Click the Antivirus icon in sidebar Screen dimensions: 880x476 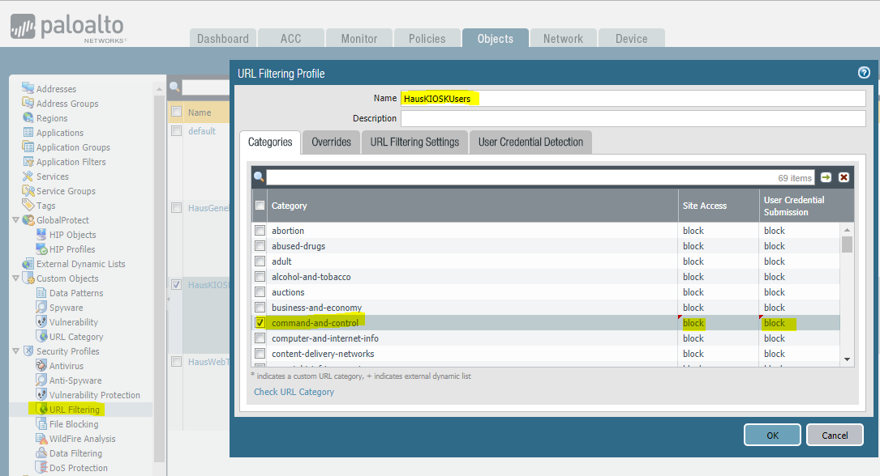click(x=42, y=366)
